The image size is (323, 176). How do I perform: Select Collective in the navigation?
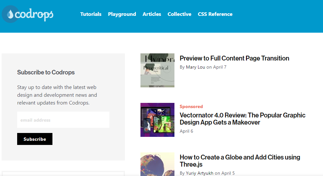point(179,14)
